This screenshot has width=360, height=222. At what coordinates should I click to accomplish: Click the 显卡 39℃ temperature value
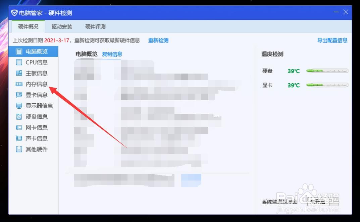(x=294, y=85)
